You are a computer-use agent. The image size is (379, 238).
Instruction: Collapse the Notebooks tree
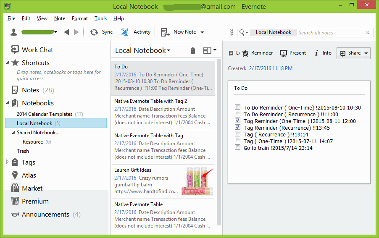tap(8, 103)
